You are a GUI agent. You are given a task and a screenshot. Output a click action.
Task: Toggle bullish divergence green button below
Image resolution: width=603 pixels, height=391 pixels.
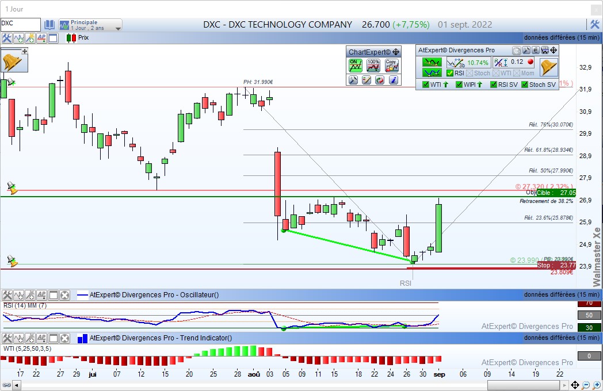pos(432,72)
